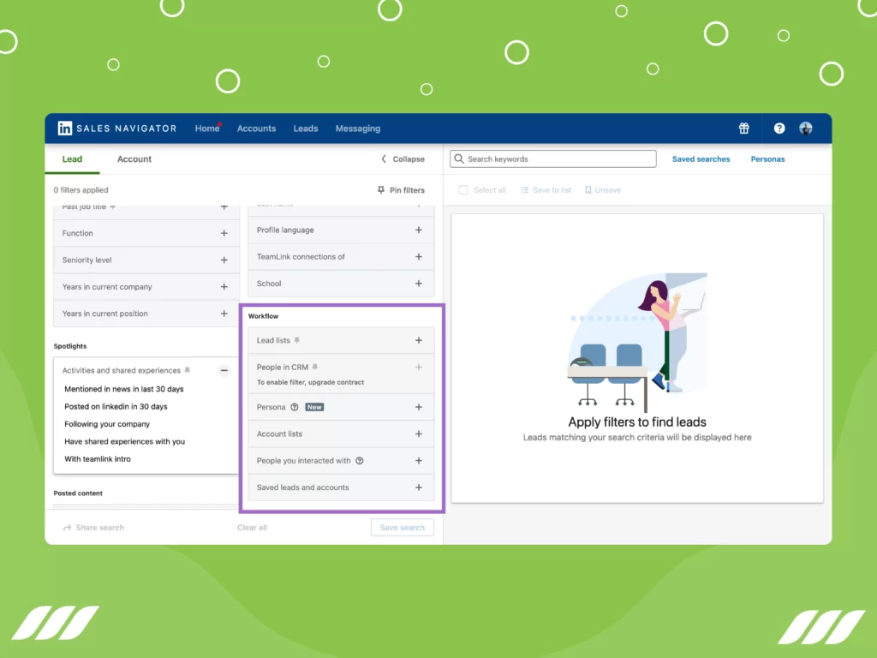Toggle the Select all checkbox
The width and height of the screenshot is (877, 658).
(462, 189)
